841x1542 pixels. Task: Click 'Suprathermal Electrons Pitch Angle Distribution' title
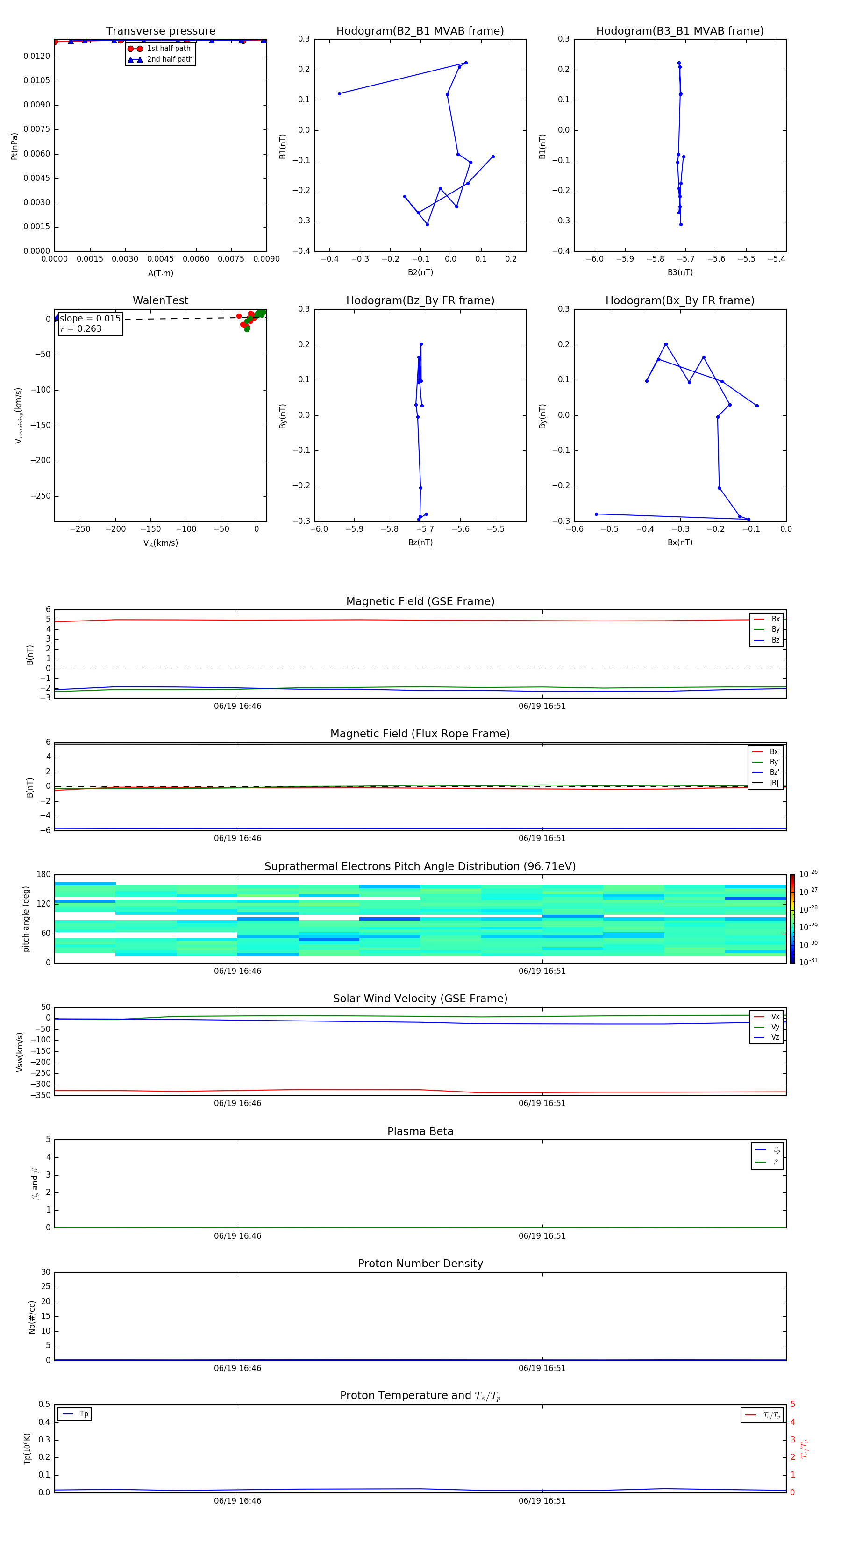click(x=420, y=867)
